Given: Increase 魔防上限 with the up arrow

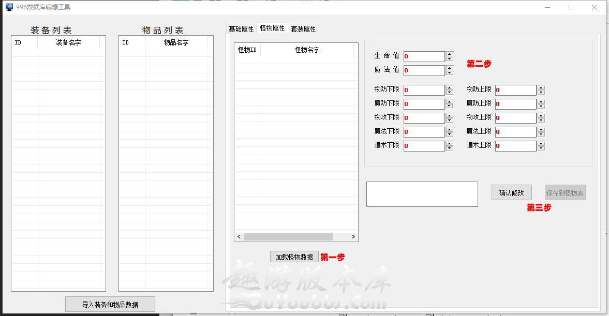Looking at the screenshot, I should click(541, 102).
